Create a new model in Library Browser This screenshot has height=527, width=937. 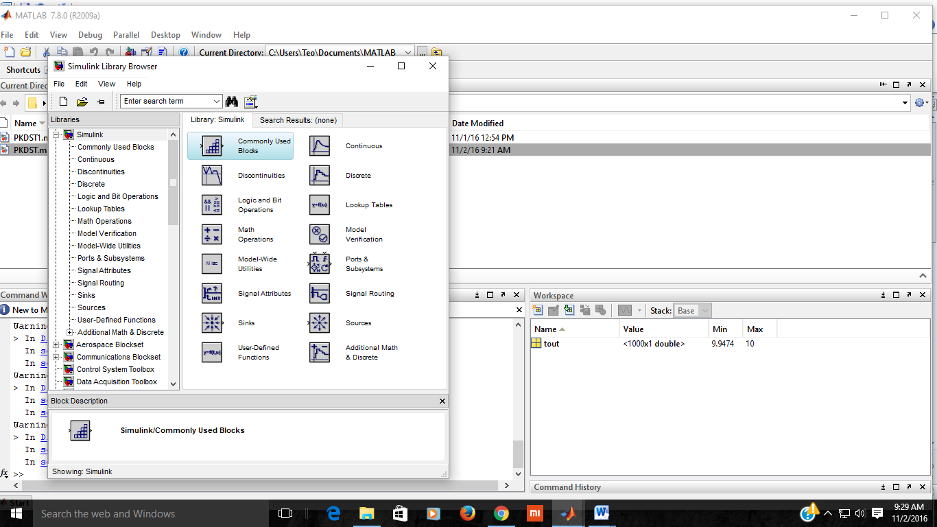pos(63,102)
